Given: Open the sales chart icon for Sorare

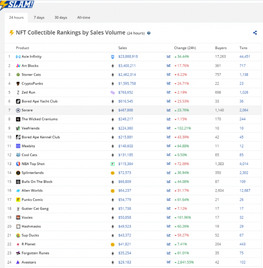Looking at the screenshot, I should point(168,110).
